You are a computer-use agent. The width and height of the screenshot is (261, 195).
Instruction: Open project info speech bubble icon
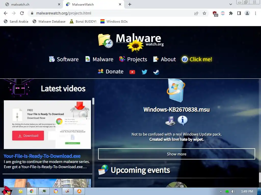pyautogui.click(x=182, y=120)
